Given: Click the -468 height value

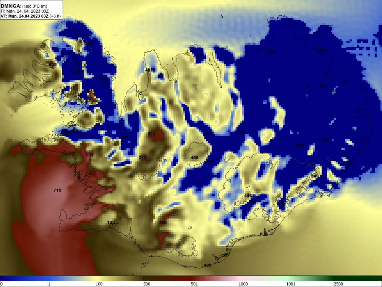Looking at the screenshot, I should (x=322, y=50).
